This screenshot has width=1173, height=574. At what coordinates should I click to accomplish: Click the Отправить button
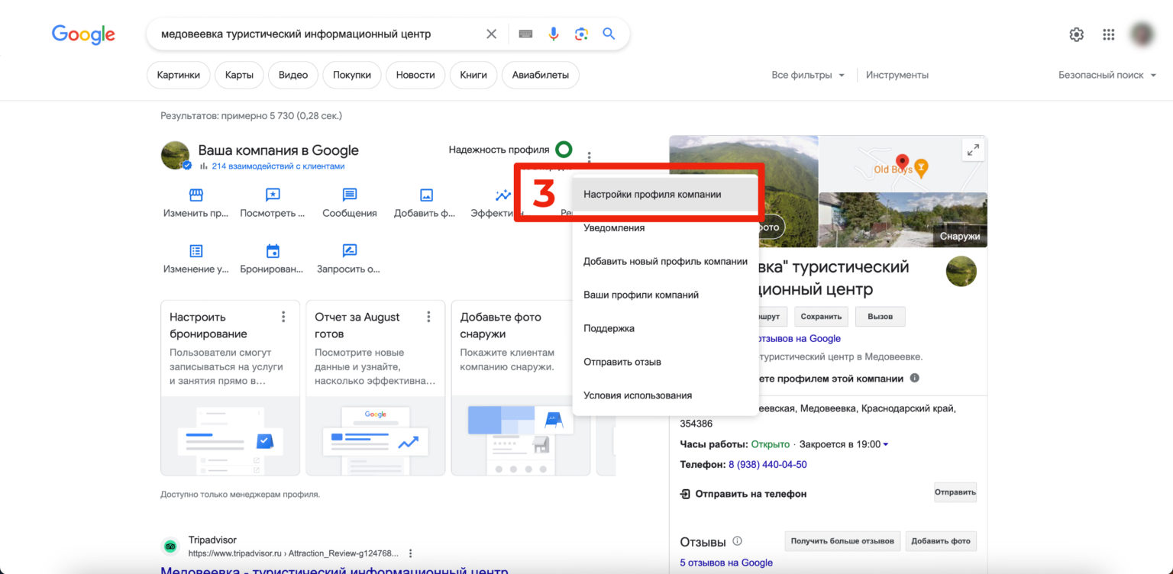(x=955, y=492)
